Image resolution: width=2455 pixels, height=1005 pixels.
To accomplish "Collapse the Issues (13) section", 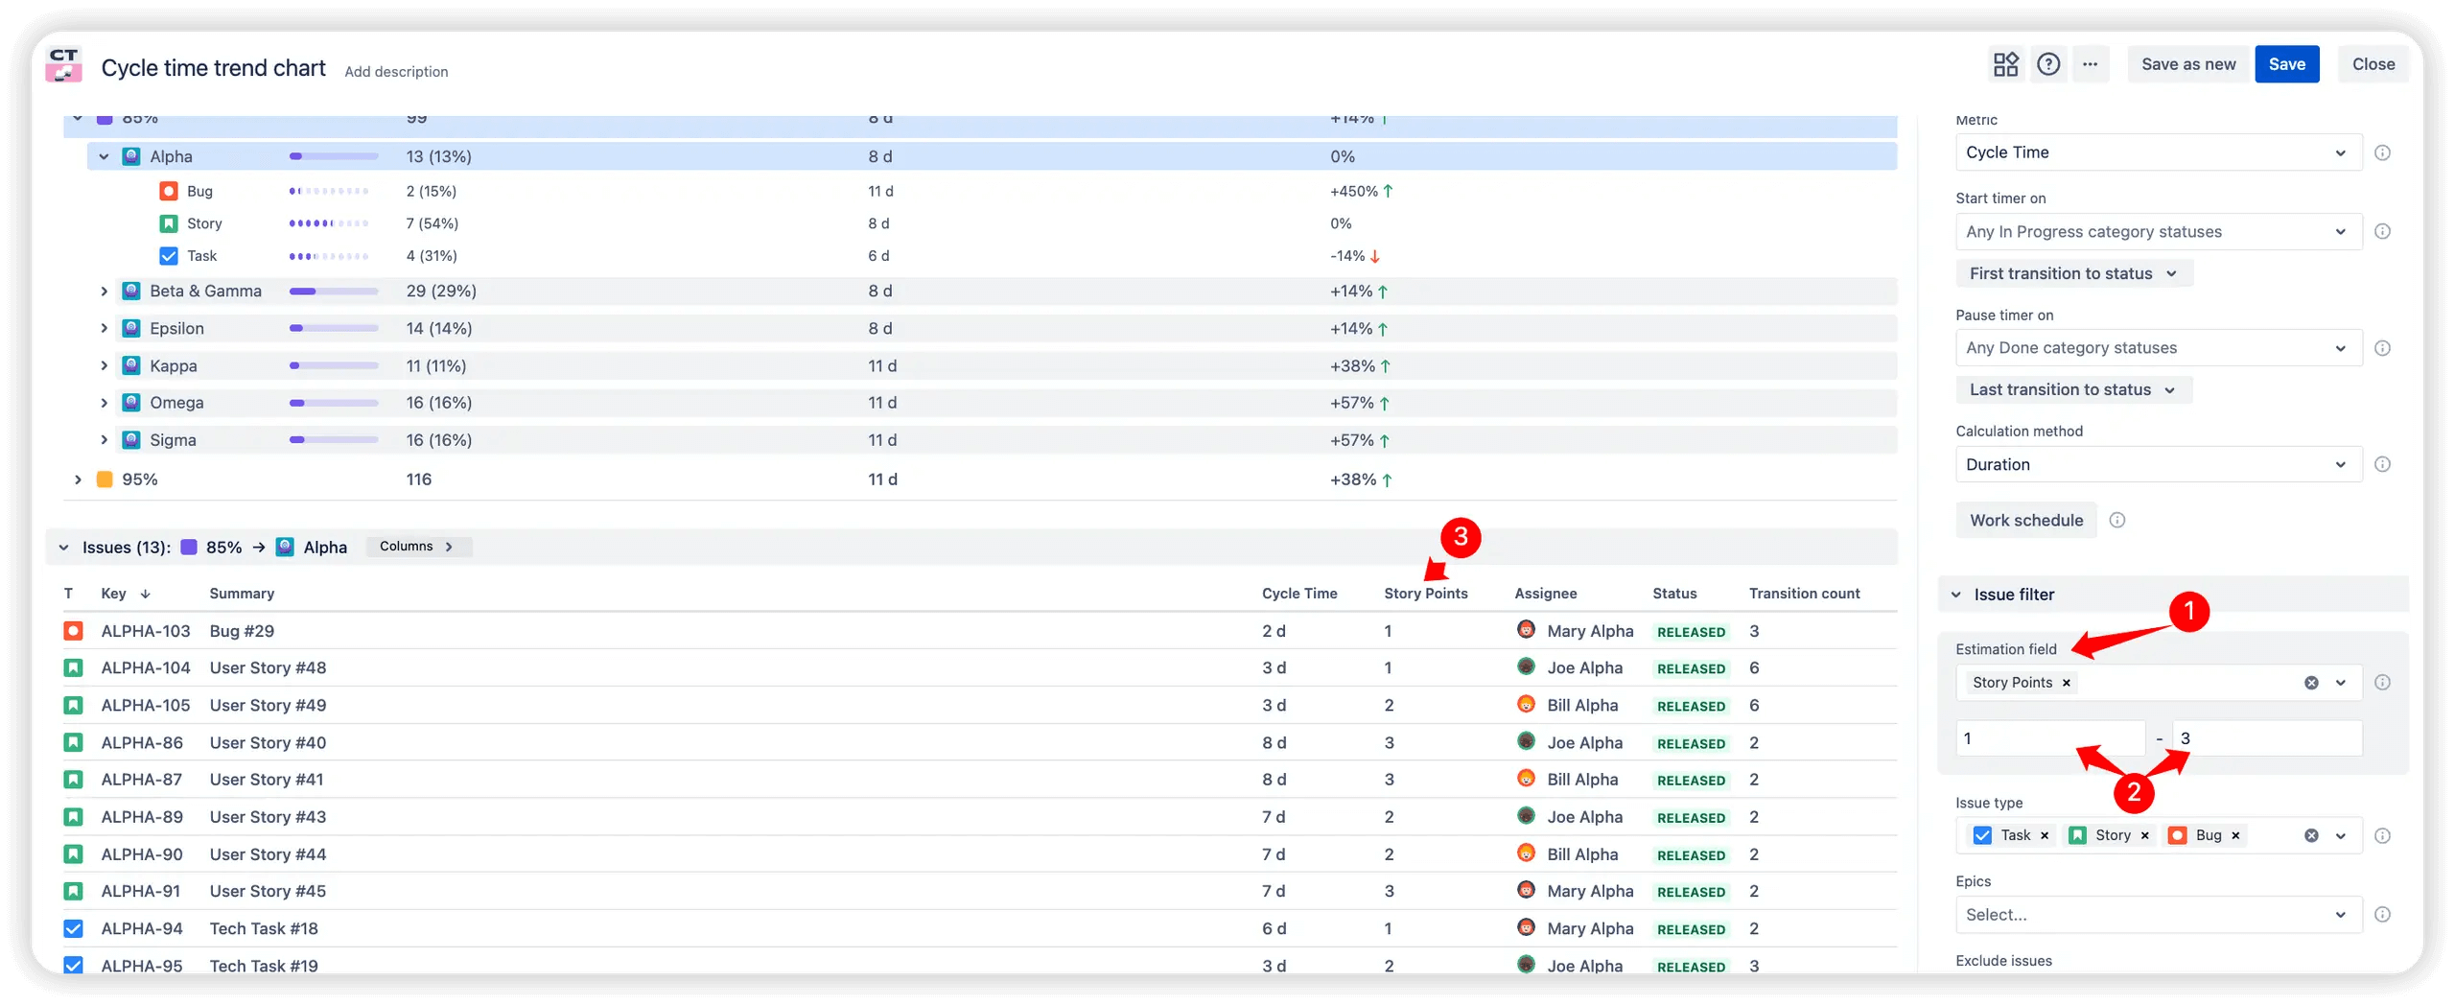I will pos(63,548).
